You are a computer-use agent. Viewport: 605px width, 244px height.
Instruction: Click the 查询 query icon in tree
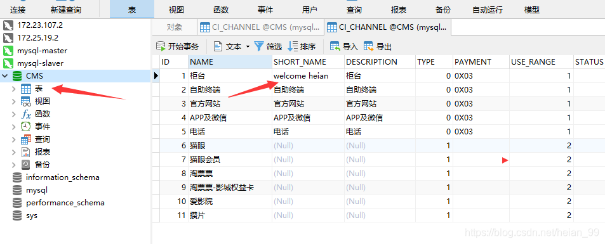click(x=26, y=139)
